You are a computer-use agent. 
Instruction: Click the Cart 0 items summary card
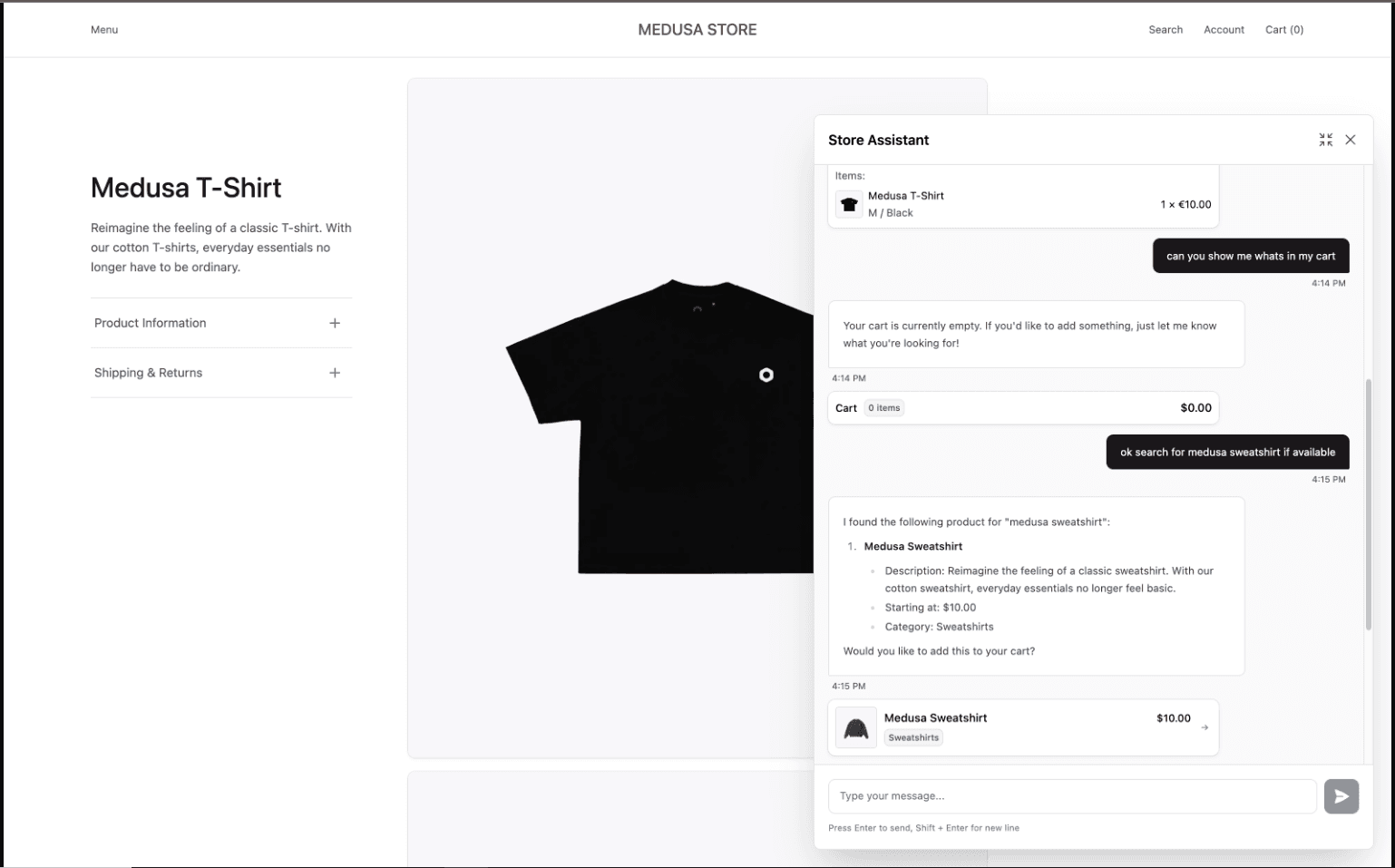point(1022,408)
